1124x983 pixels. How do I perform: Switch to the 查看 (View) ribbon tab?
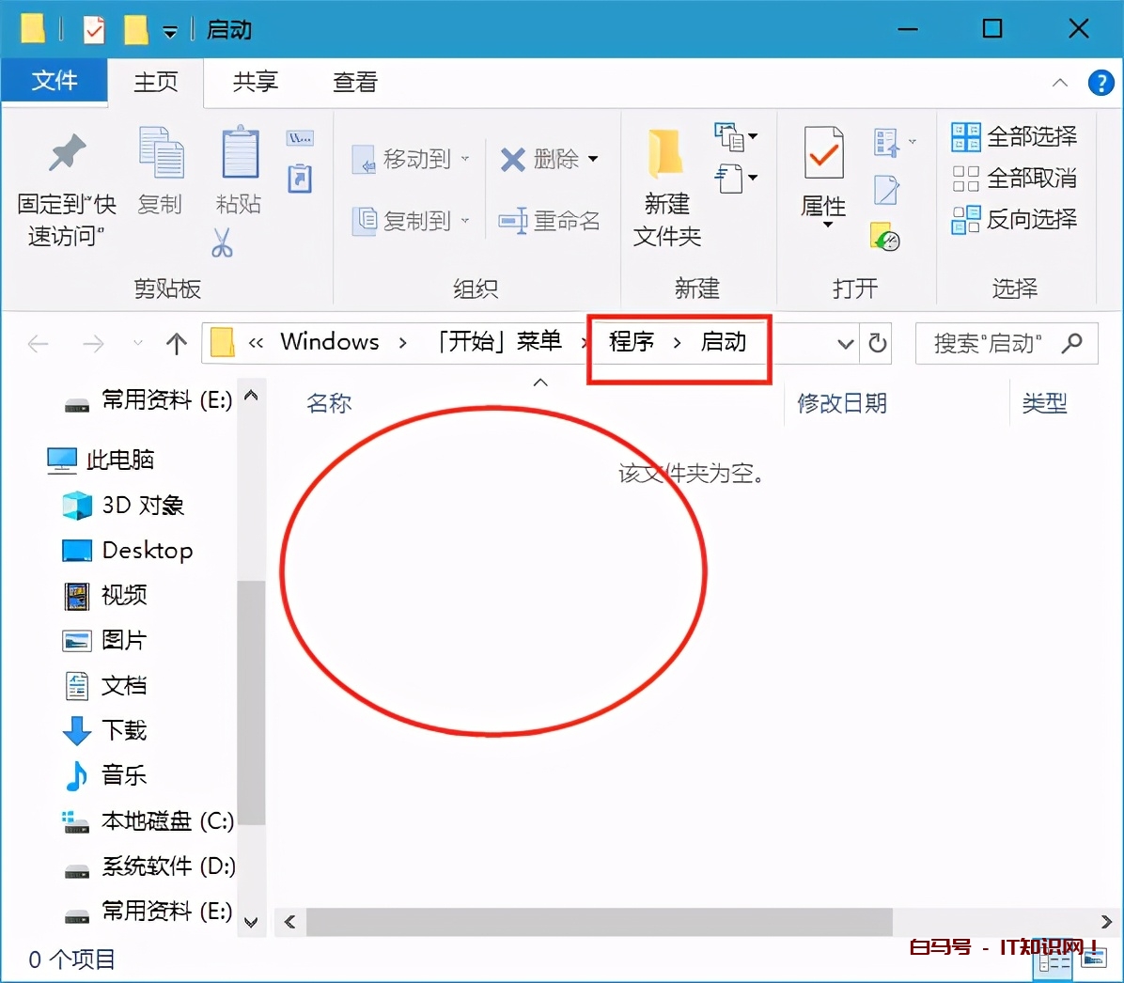354,82
